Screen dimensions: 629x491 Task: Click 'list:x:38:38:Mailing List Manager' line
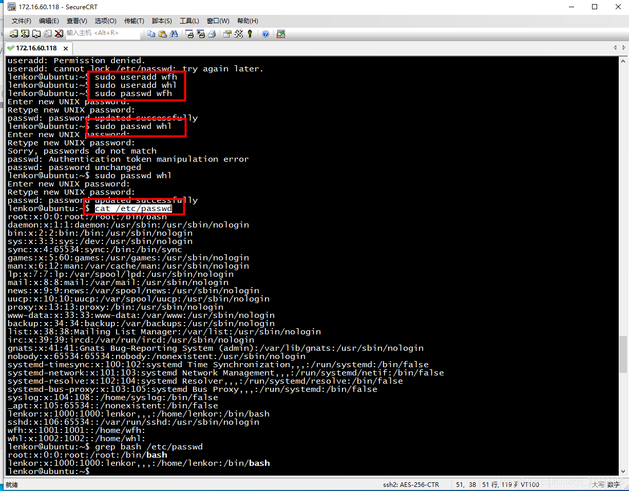tap(164, 332)
